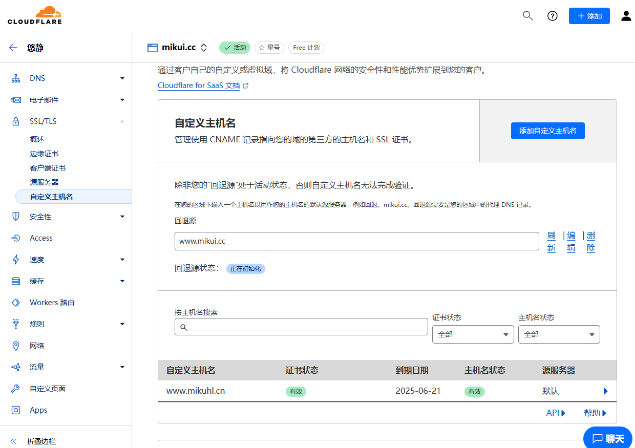This screenshot has width=635, height=448.
Task: Open the 边缘证书 submenu item
Action: pyautogui.click(x=44, y=154)
